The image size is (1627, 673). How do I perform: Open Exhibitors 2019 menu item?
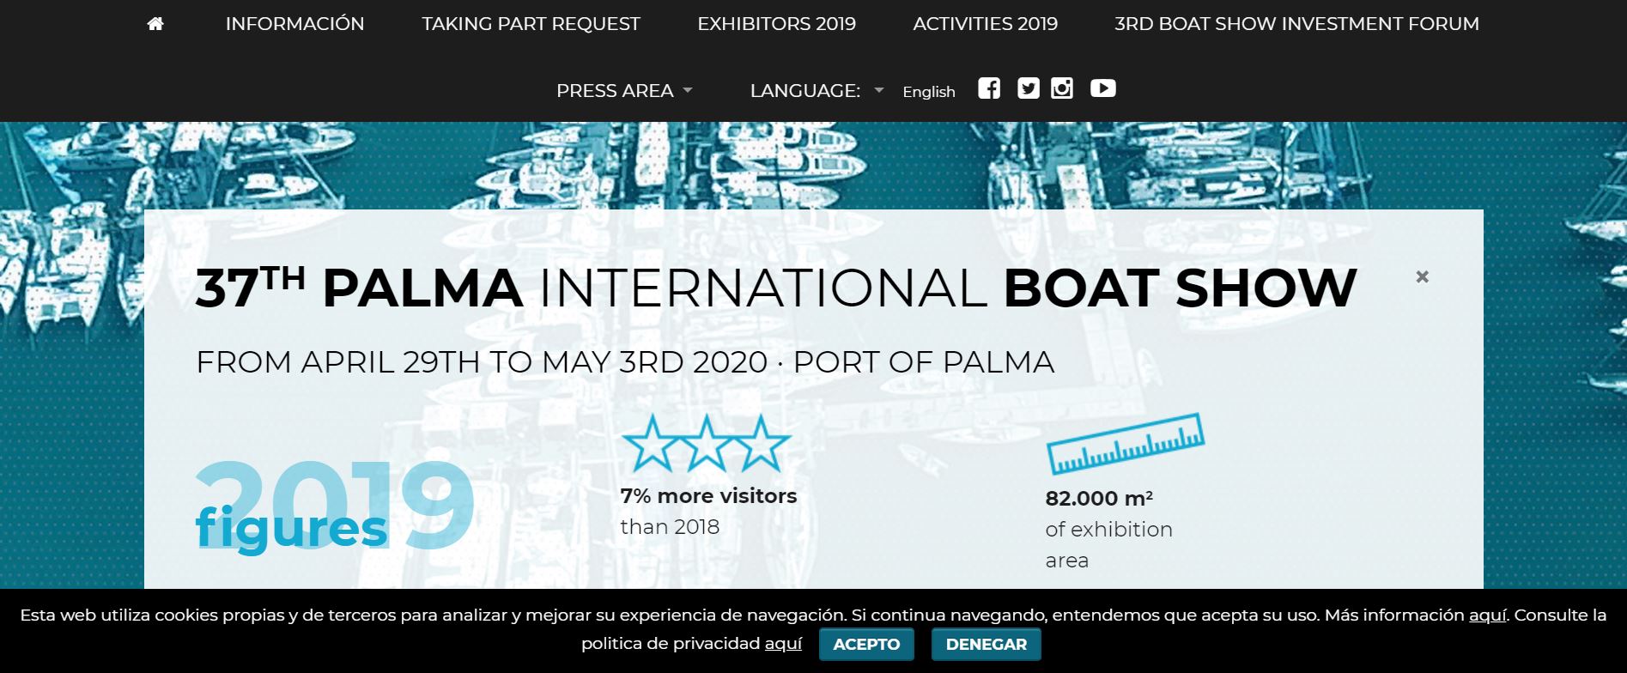pos(776,24)
